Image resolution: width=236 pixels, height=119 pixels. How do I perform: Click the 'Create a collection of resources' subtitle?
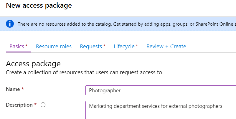(84, 72)
